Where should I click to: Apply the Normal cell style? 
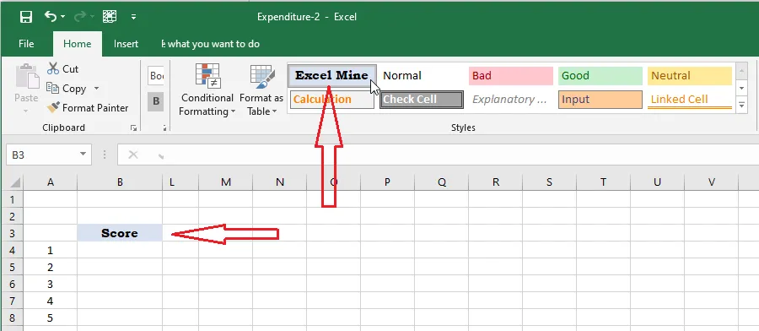[x=421, y=76]
